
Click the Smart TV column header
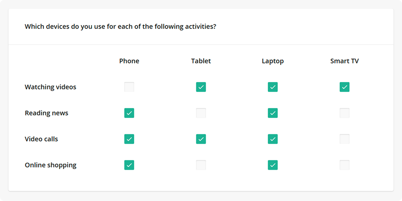345,61
